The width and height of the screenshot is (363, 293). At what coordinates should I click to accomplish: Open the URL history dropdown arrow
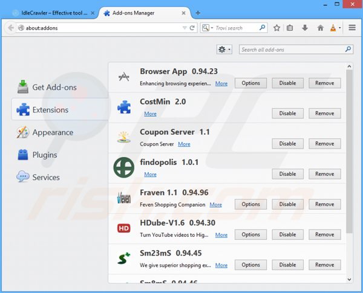[185, 28]
